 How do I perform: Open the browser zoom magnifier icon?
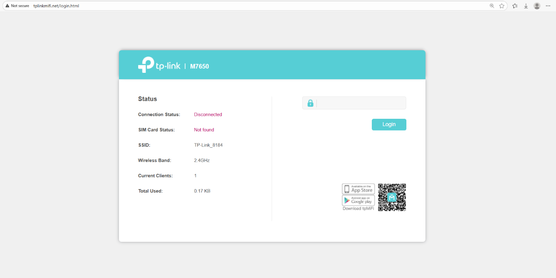coord(492,6)
